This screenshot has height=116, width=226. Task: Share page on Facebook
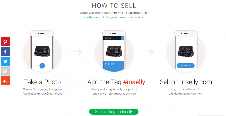[5, 51]
